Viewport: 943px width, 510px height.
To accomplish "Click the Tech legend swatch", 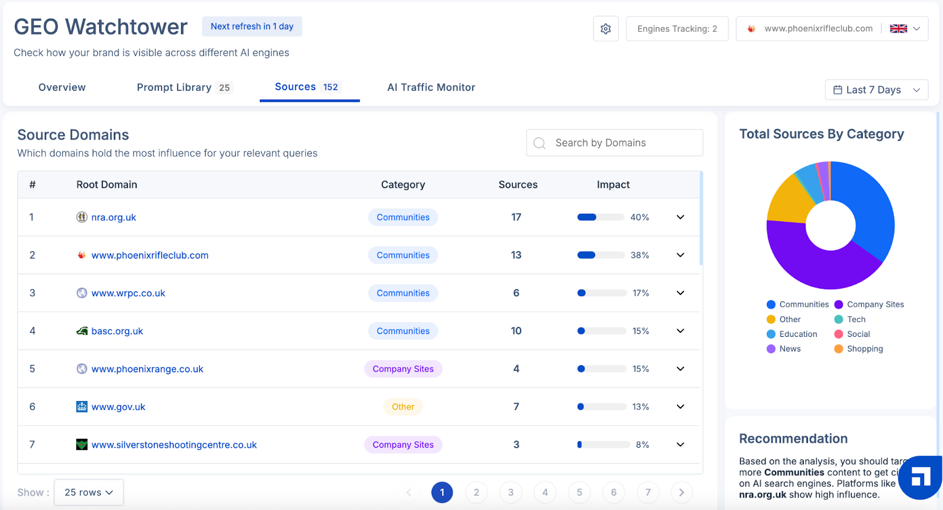I will click(839, 319).
